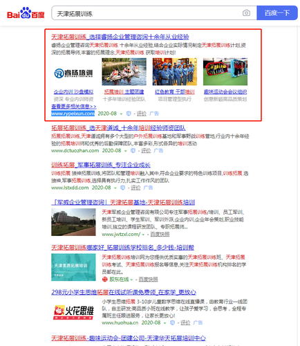Click 评价 on the lstxdd.com result

coord(135,188)
